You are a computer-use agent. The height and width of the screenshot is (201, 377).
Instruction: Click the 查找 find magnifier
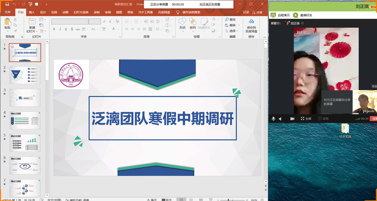(227, 19)
